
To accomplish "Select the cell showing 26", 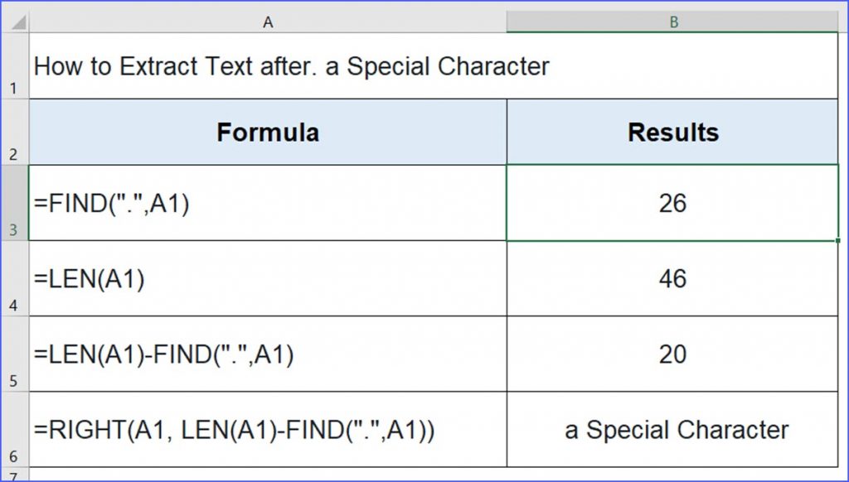I will pyautogui.click(x=672, y=203).
